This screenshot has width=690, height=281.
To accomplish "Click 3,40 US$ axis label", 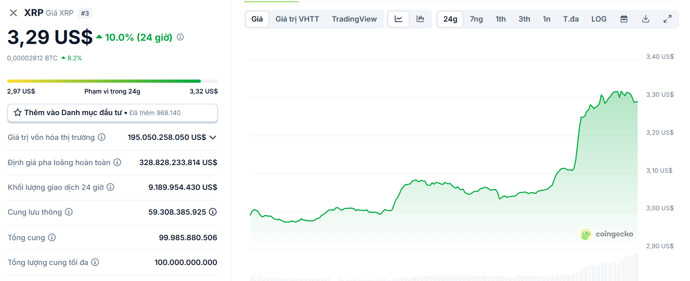I will 660,57.
